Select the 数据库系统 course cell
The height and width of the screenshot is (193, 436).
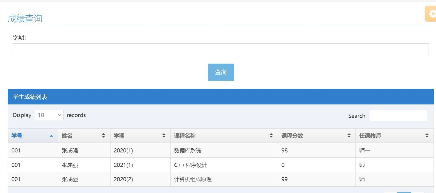tap(224, 150)
